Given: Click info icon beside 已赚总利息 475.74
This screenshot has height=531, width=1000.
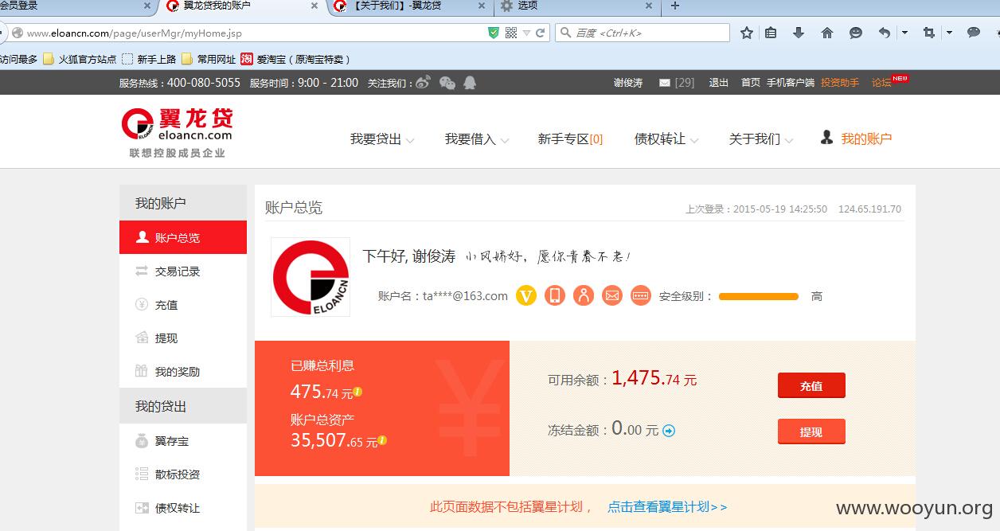Looking at the screenshot, I should point(357,392).
